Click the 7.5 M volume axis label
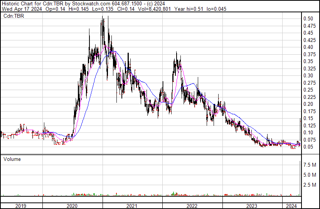The image size is (320, 209). pyautogui.click(x=310, y=165)
